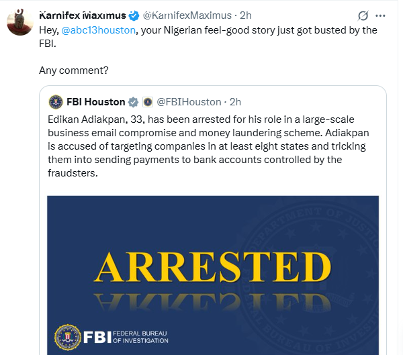Click the FBI seal logo in the image
This screenshot has width=403, height=355.
coord(67,336)
